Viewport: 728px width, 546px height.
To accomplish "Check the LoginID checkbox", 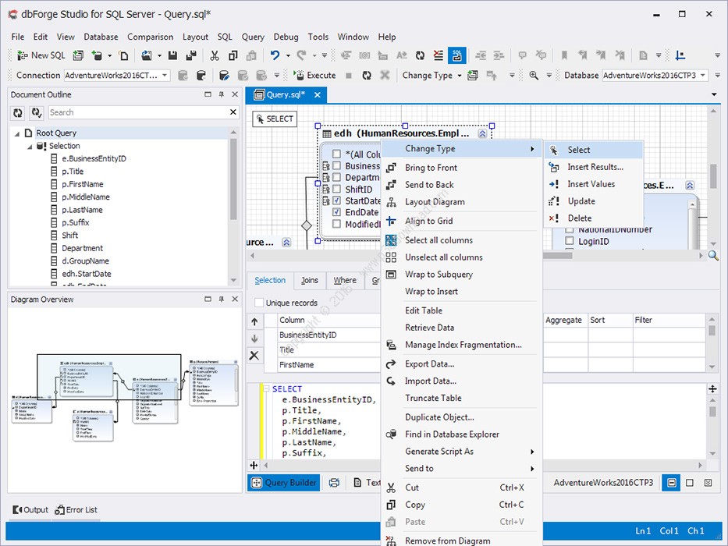I will (570, 241).
